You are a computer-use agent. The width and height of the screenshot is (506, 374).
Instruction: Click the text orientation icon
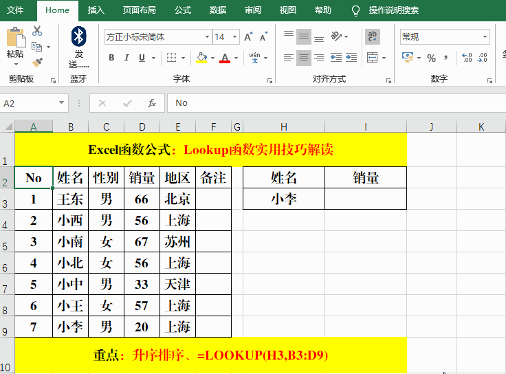336,36
